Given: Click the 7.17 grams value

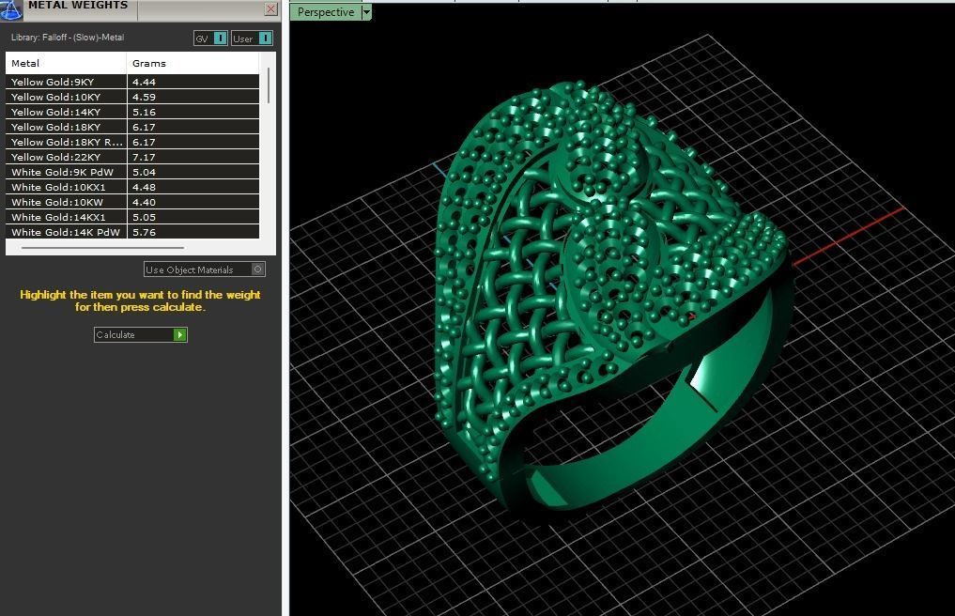Looking at the screenshot, I should [x=145, y=157].
